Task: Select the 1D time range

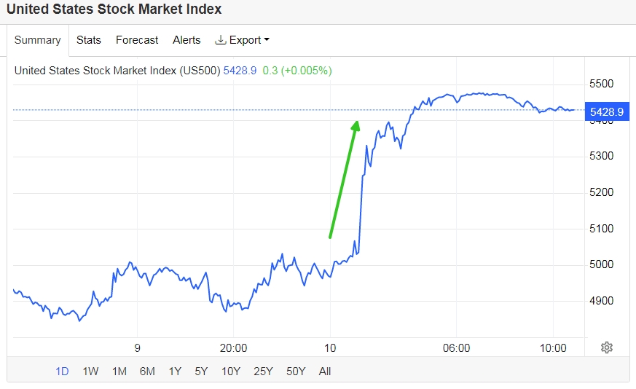Action: (x=63, y=371)
